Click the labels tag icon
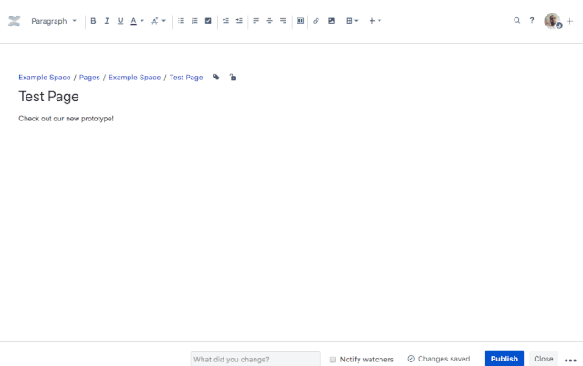583x366 pixels. click(x=216, y=77)
